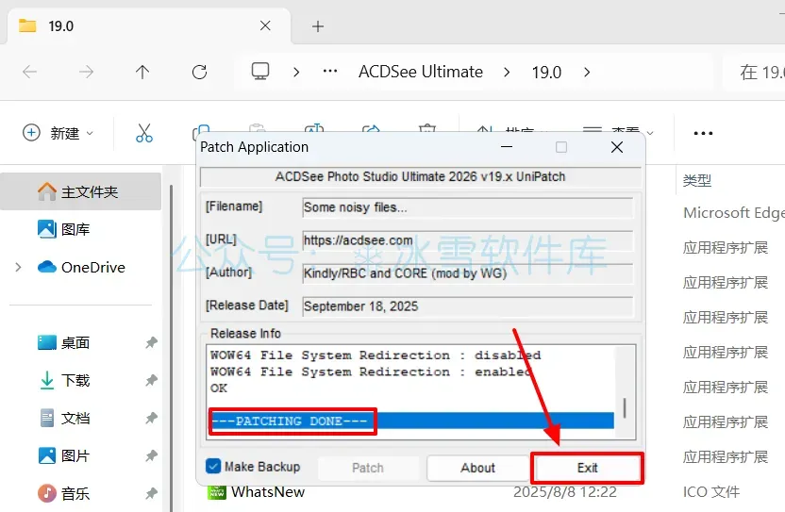Minimize the Patch Application window
This screenshot has height=512, width=785.
[507, 147]
